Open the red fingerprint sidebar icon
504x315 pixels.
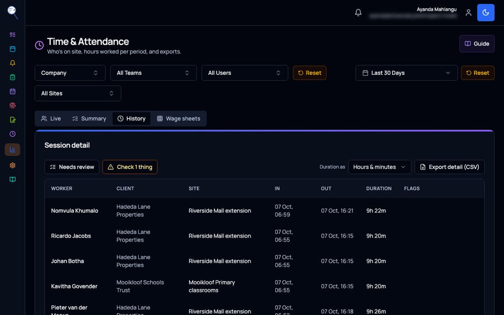click(12, 105)
